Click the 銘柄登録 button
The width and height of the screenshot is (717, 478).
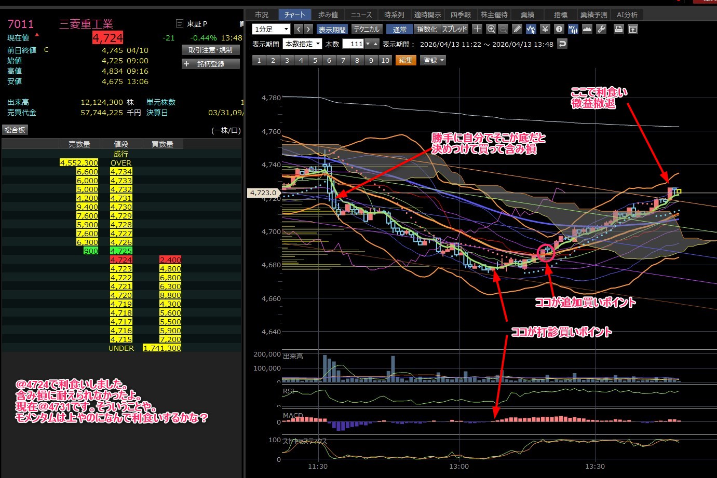pos(211,64)
